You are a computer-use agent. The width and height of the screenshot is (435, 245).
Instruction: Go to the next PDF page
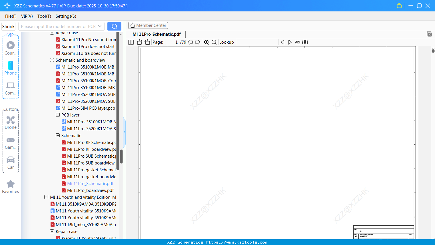click(198, 42)
